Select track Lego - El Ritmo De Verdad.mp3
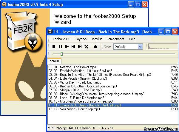Viewport: 179px width, 132px height. [113, 98]
